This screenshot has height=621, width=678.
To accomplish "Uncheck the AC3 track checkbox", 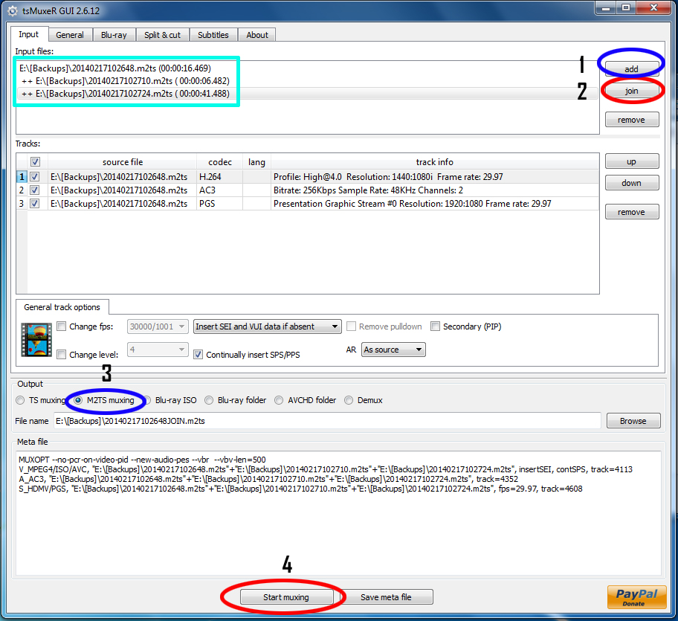I will tap(35, 190).
